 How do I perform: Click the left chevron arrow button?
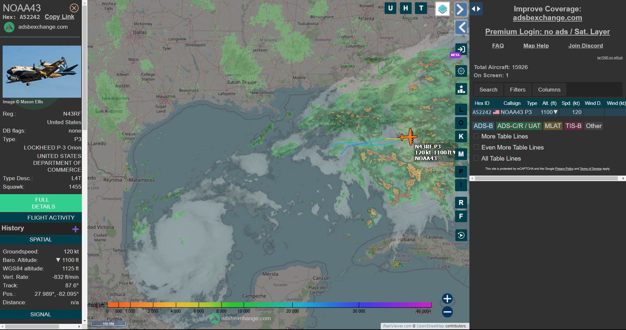(461, 27)
